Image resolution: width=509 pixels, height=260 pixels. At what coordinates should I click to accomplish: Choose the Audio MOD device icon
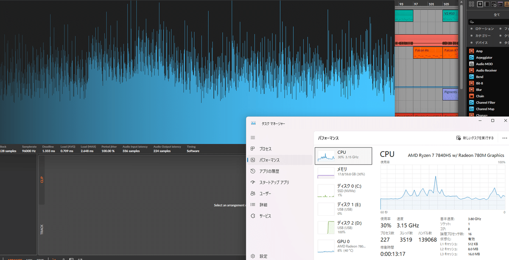(x=471, y=64)
